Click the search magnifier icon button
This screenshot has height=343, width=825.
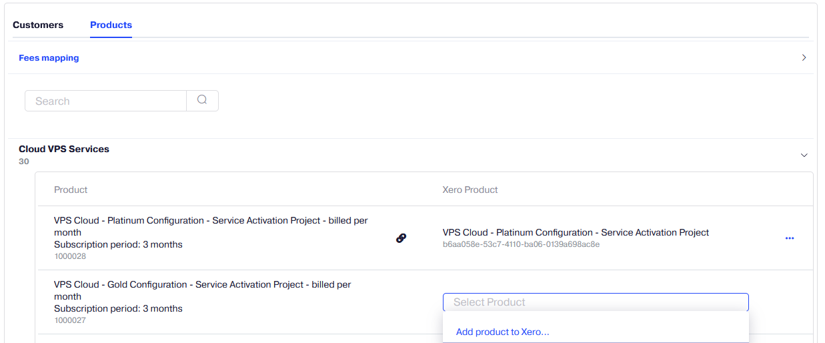(x=202, y=101)
